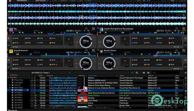Open preferences with the gear icon
194x111 pixels.
(x=144, y=1)
